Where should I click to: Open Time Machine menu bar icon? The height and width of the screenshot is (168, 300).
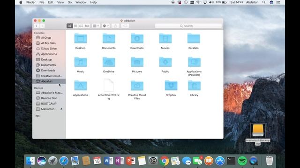tap(186, 2)
